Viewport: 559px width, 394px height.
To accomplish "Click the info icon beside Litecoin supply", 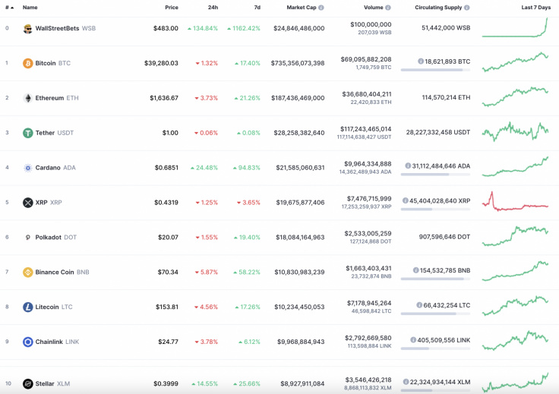I will pos(419,305).
